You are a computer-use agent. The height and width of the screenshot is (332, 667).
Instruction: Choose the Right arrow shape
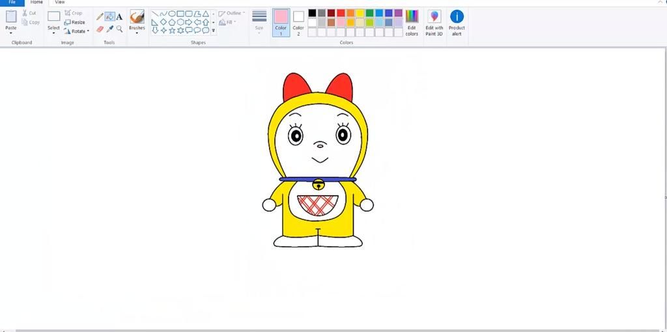tap(189, 22)
